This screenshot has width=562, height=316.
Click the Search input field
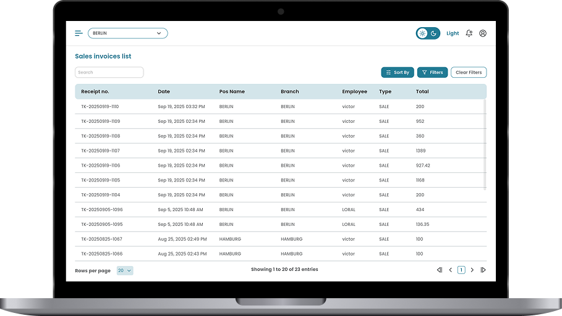point(109,72)
